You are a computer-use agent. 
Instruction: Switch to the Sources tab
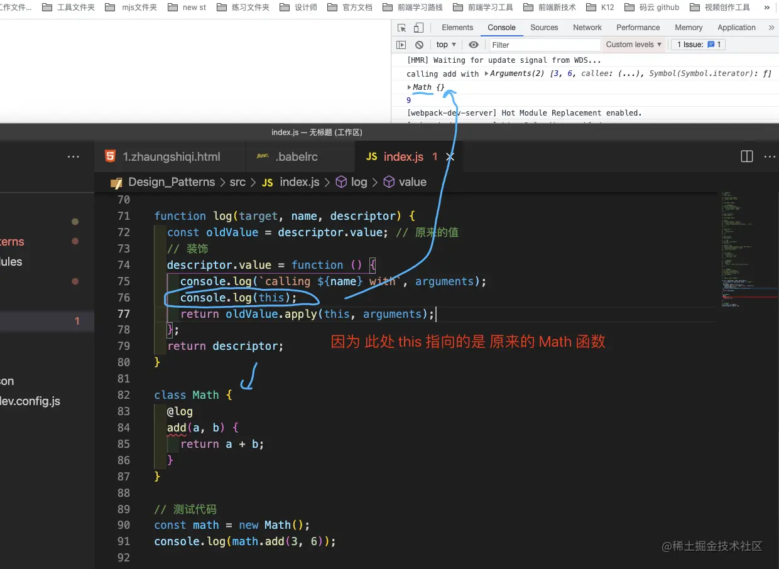click(544, 28)
